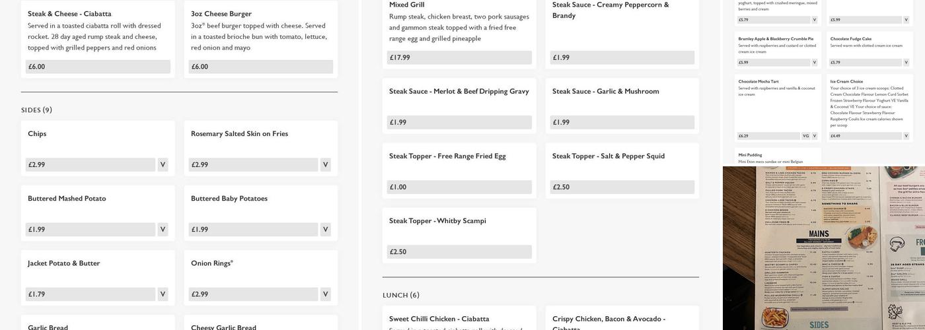The image size is (925, 330).
Task: Open the photographed paper menu thumbnail
Action: [823, 247]
